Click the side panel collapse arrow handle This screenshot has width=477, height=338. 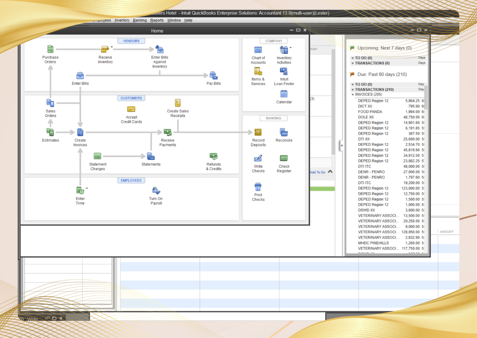[x=342, y=146]
